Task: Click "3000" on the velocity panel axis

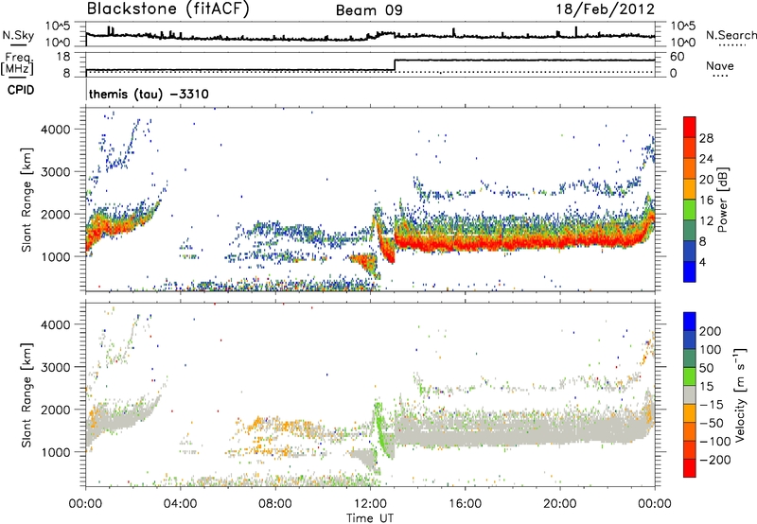Action: 55,367
